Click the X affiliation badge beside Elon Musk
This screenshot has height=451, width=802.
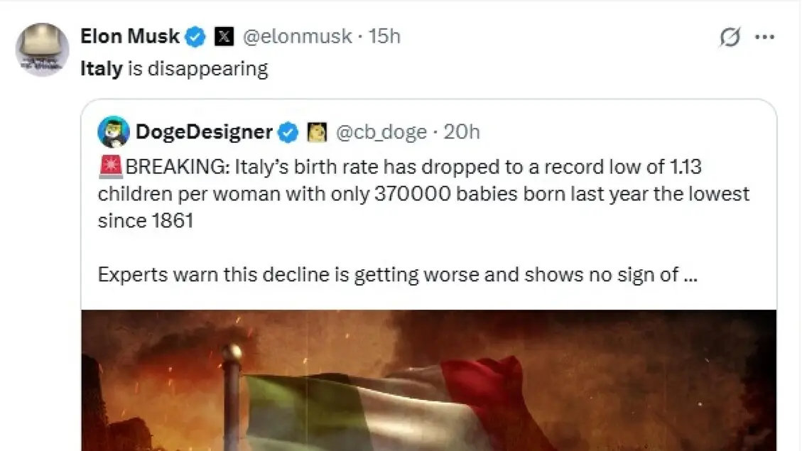[224, 36]
